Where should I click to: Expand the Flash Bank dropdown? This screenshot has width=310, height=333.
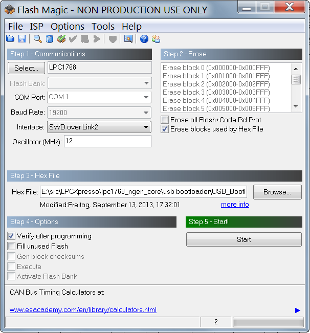click(x=146, y=83)
